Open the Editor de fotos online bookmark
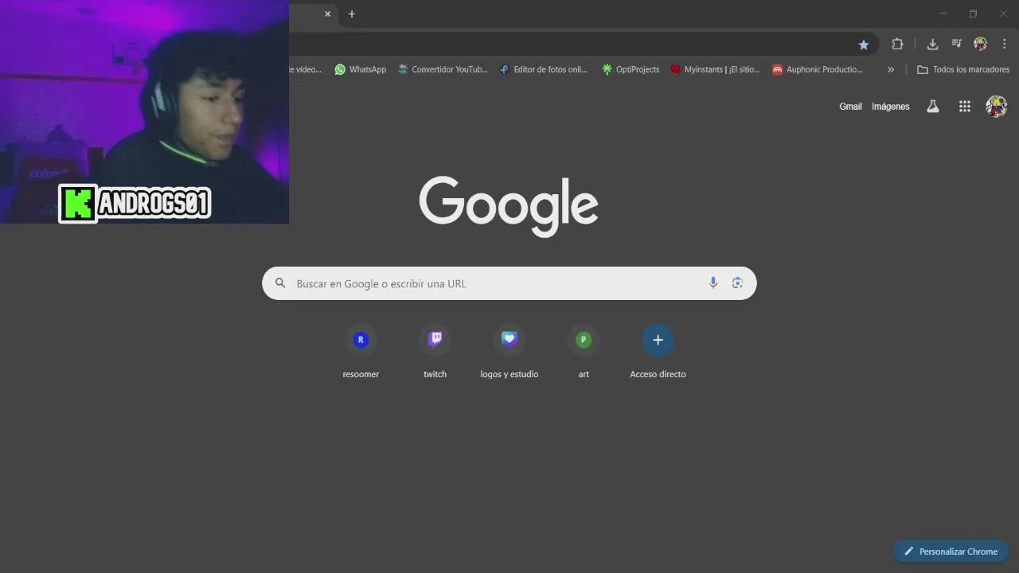 [544, 69]
